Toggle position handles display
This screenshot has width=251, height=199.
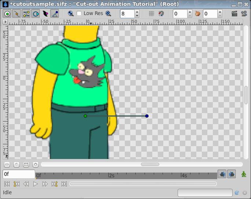coord(7,14)
